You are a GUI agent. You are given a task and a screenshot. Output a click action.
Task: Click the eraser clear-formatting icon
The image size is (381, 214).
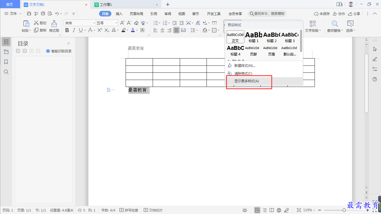(136, 23)
